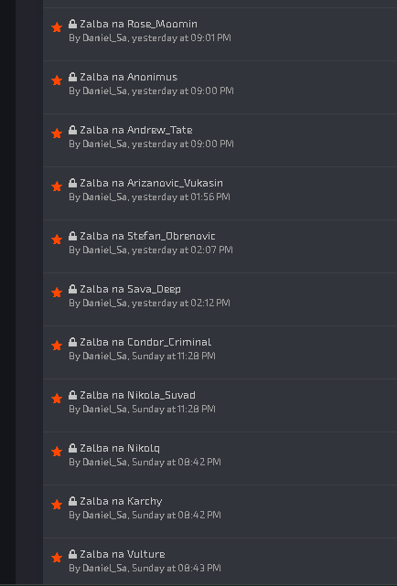Open the Zalba na Arizanovic_Vukasin topic

tap(152, 183)
